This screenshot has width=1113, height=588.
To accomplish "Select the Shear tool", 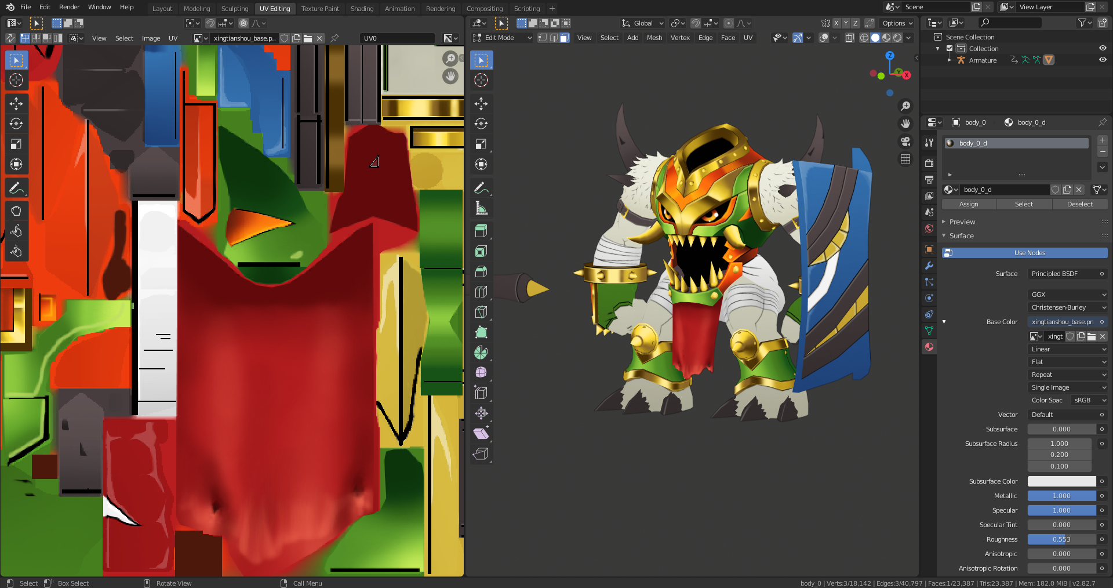I will 481,433.
